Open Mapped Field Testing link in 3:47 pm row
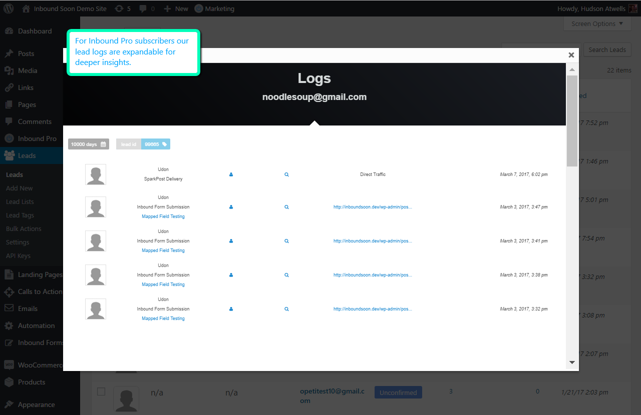 click(163, 216)
